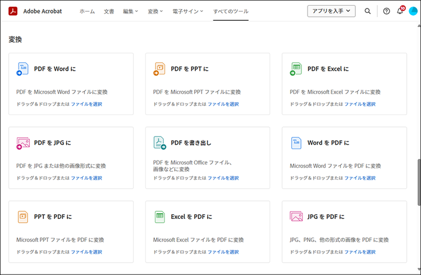Click the PDF to Word conversion icon
Viewport: 421px width, 275px height.
23,69
